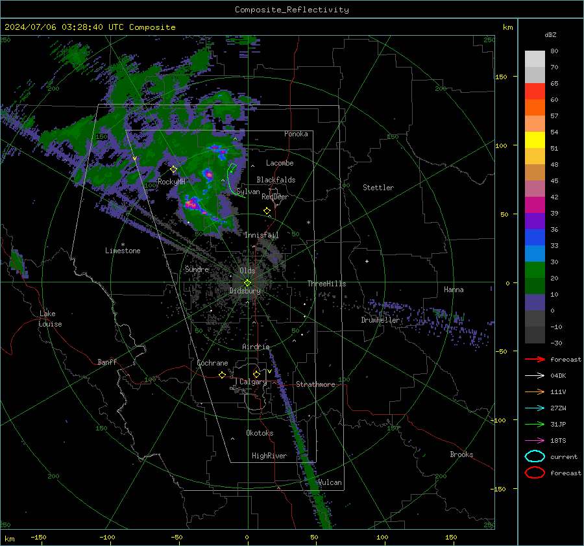Click the Innisfail label
Screen dimensions: 584x546
[x=262, y=235]
